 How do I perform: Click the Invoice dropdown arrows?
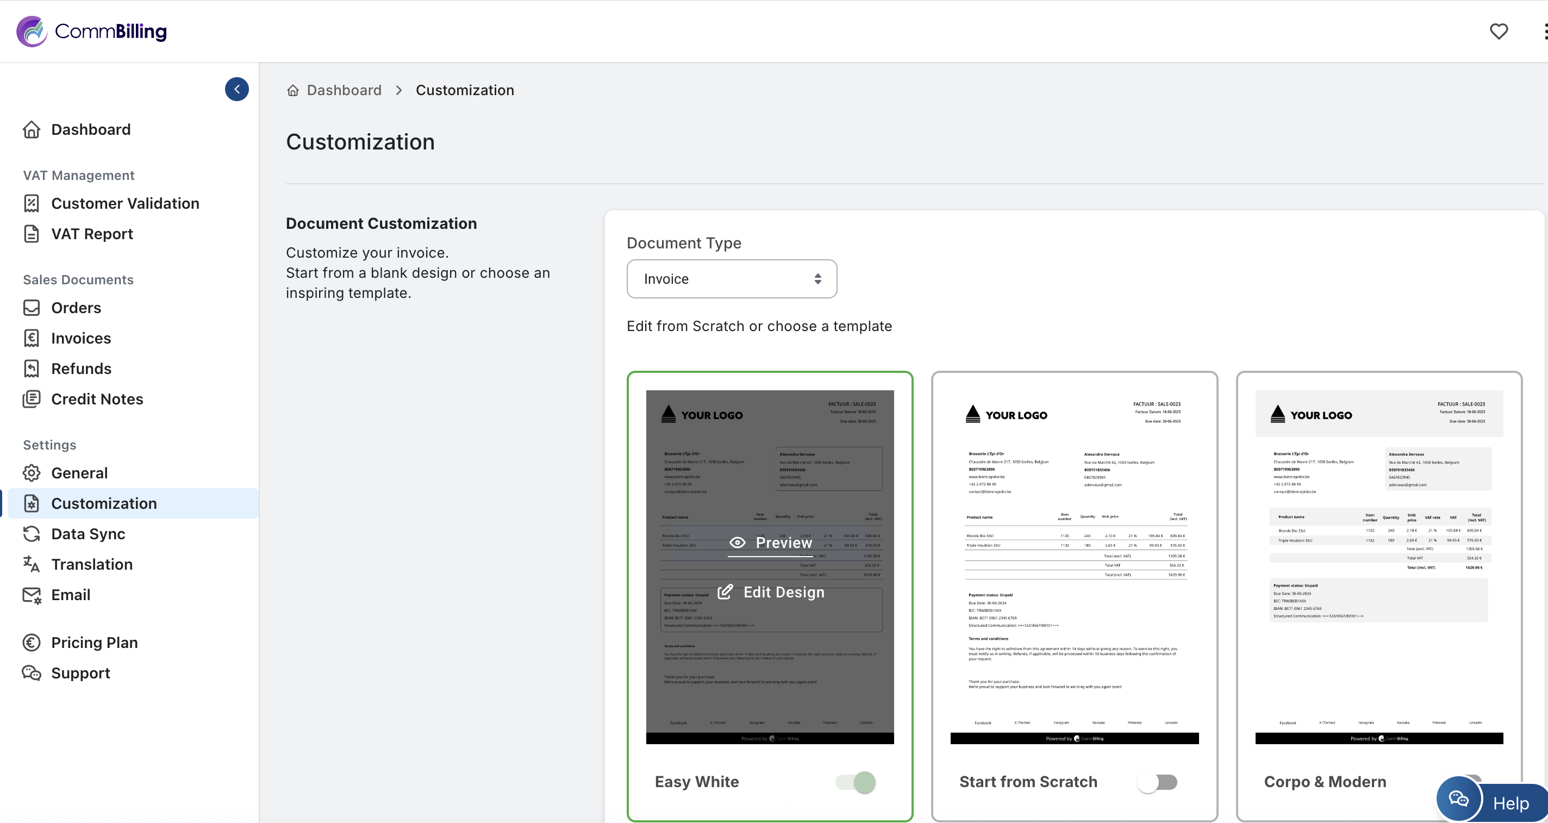click(x=817, y=279)
